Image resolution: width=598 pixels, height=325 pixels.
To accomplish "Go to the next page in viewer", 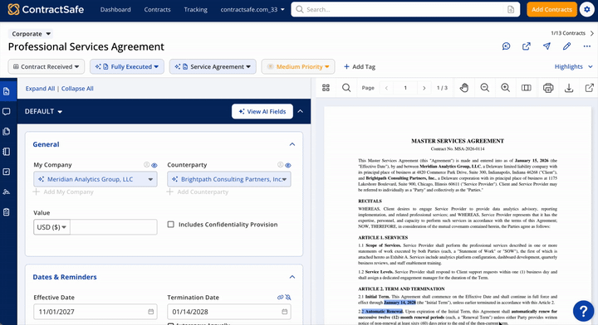I will [424, 88].
